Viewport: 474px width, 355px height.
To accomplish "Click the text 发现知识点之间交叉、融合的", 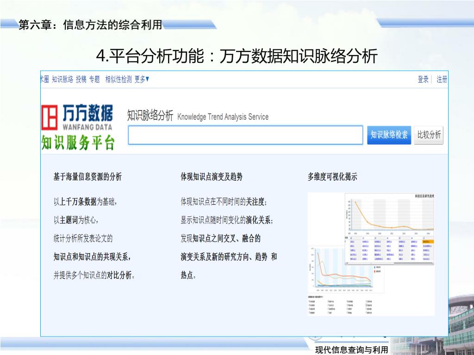I will pos(220,239).
